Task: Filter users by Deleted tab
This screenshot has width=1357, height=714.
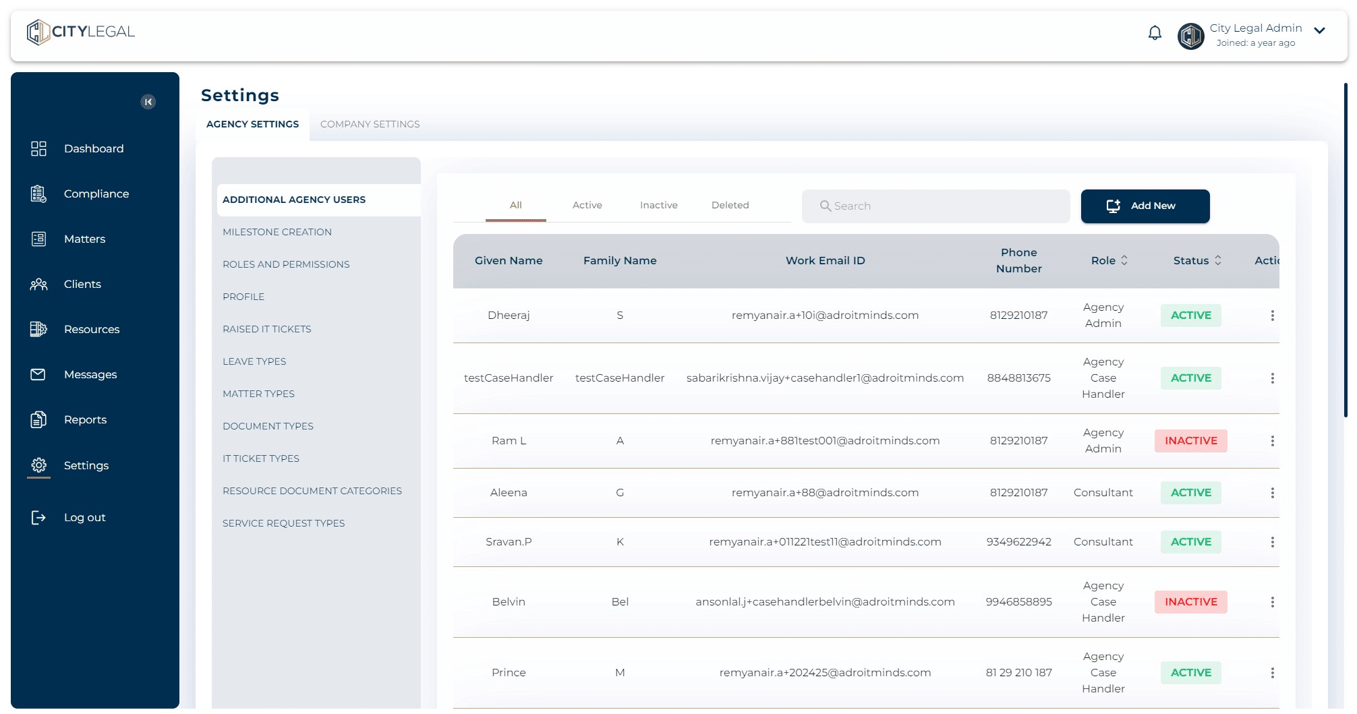Action: coord(730,205)
